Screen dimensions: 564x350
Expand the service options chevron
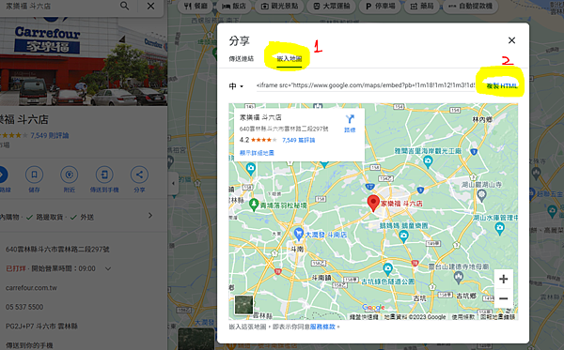tap(150, 216)
